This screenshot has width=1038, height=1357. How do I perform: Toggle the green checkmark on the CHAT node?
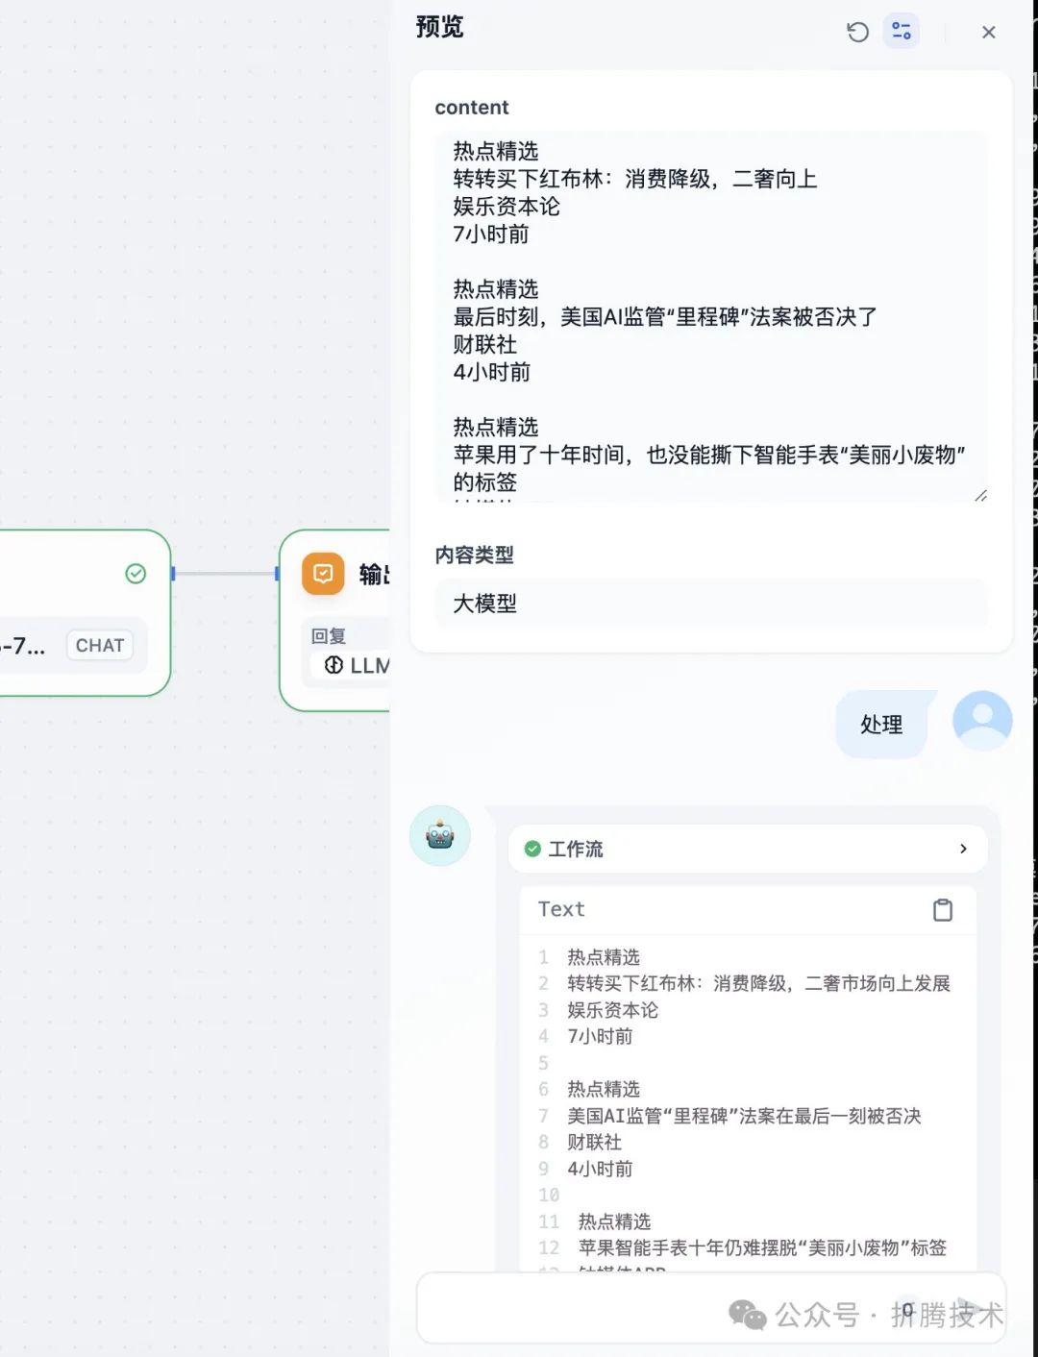135,574
